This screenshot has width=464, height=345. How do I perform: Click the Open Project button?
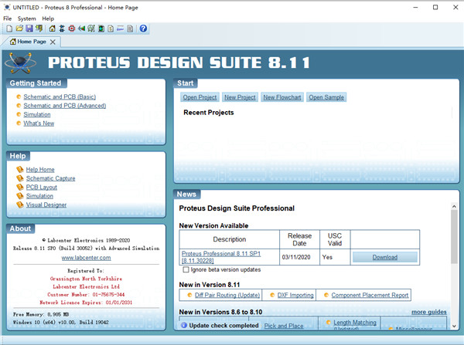point(200,97)
